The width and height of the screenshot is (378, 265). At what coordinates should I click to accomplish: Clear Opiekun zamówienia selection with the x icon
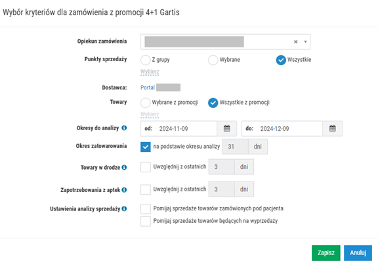296,42
